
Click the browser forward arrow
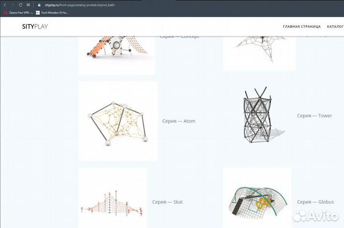point(13,5)
